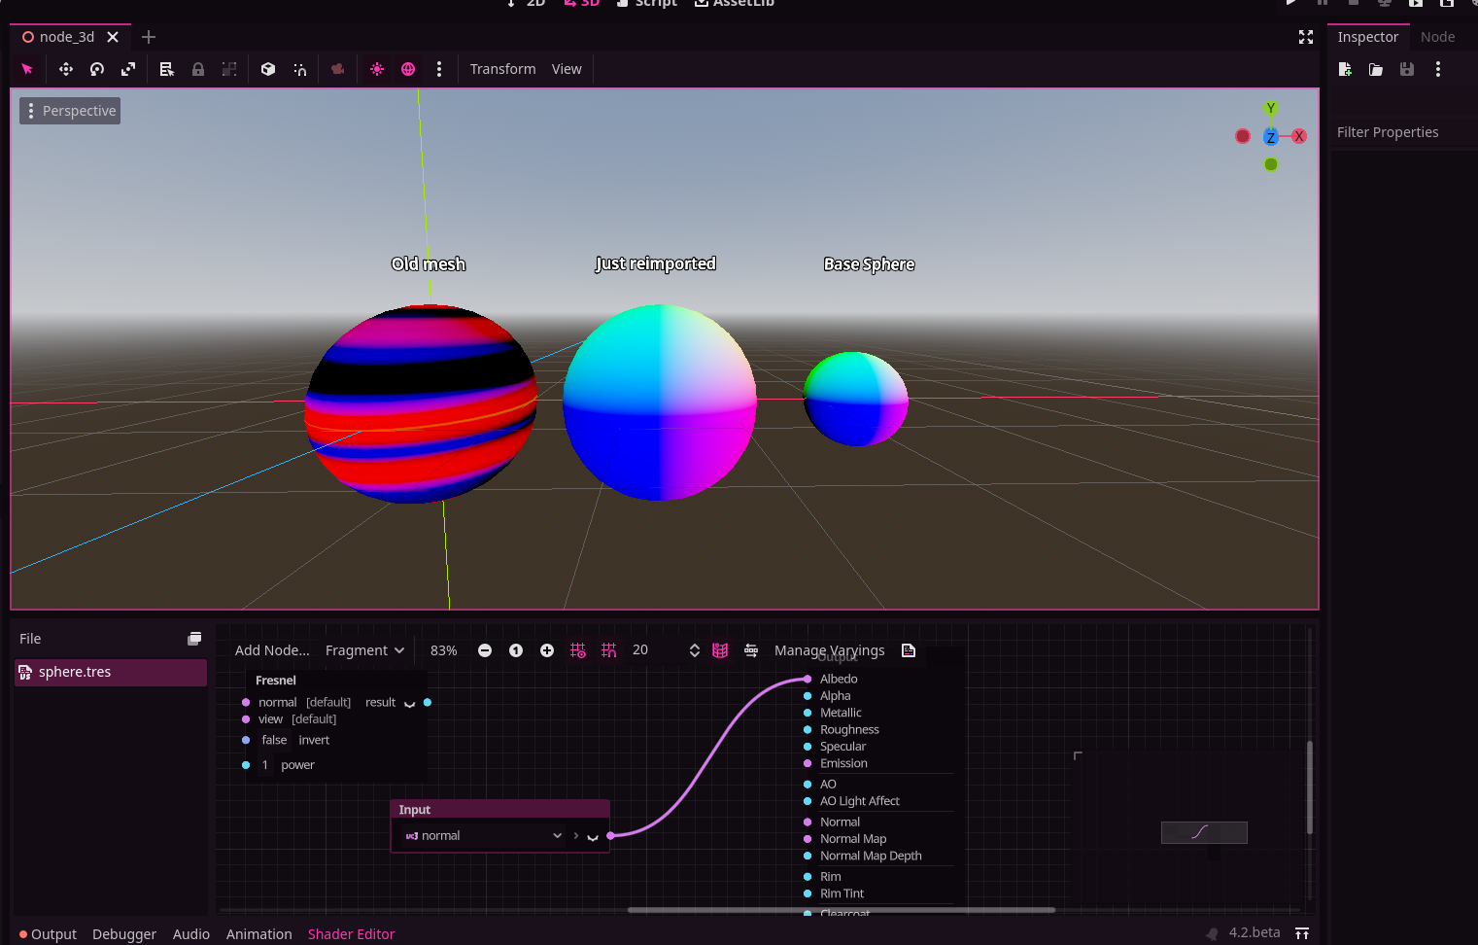Open Manage Varyings dialog
Screen dimensions: 1478x945
coord(829,649)
